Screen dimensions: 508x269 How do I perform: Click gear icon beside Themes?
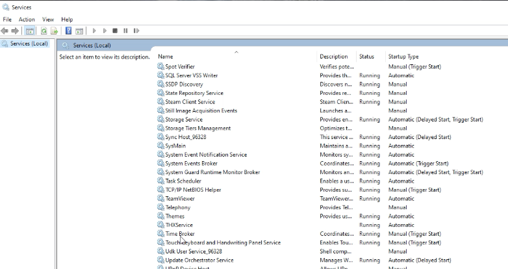(x=160, y=216)
